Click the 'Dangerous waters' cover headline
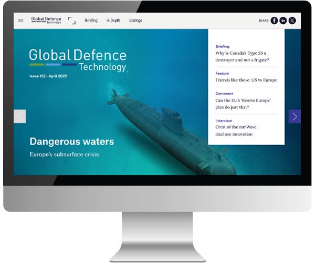The image size is (315, 263). pyautogui.click(x=71, y=141)
